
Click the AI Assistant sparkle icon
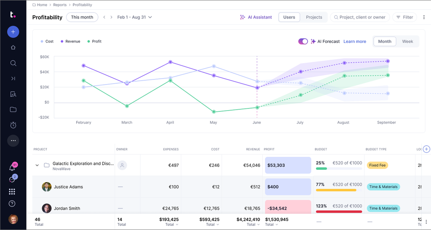coord(242,17)
